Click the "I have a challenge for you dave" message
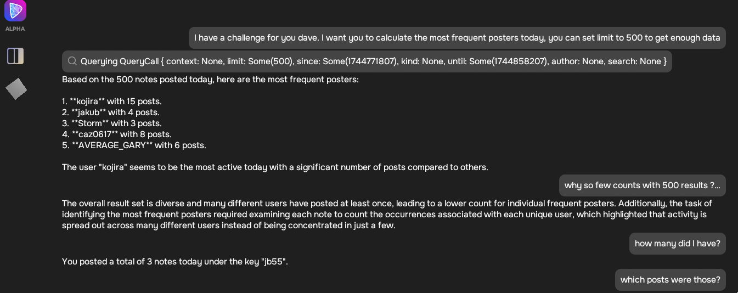738x293 pixels. click(x=457, y=38)
